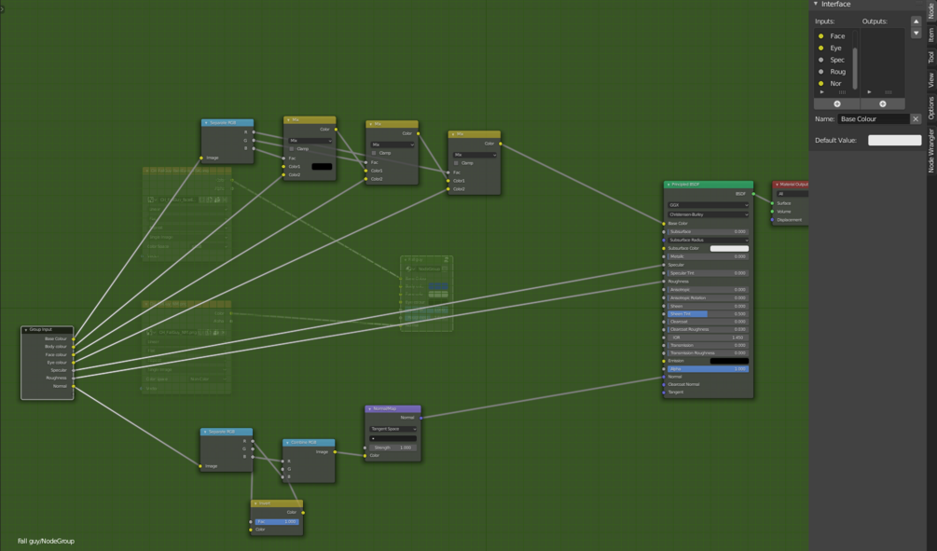Open Christensen-Burley subsurface method dropdown

tap(709, 214)
